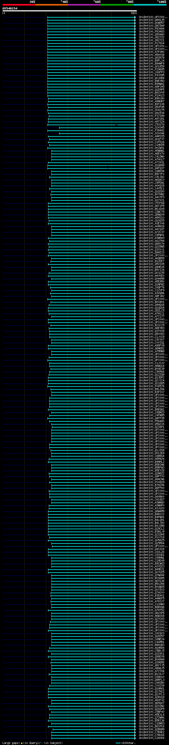Select hit label UniRef100_P29685
The image size is (169, 745).
(152, 70)
